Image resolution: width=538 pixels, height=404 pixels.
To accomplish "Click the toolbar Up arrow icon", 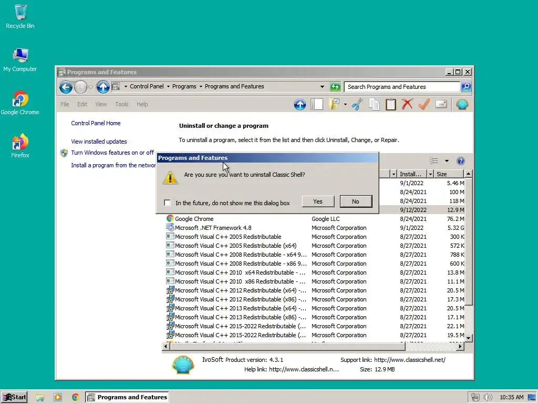I will (300, 105).
